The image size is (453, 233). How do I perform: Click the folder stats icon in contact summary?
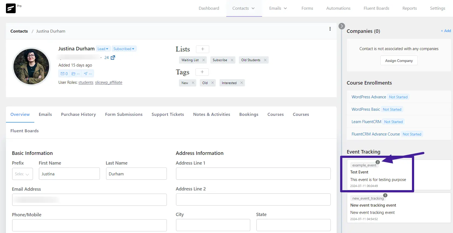click(76, 74)
